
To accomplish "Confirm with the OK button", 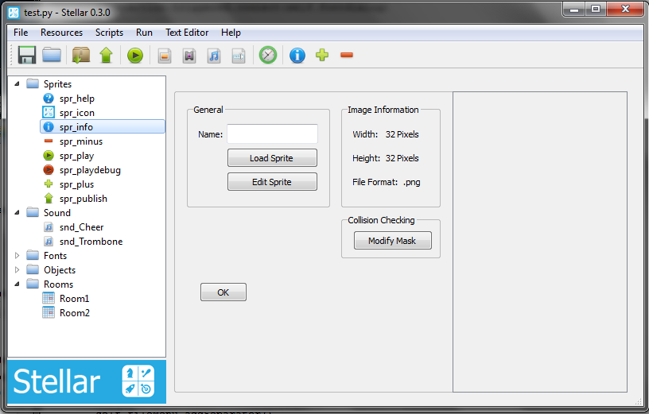I will 223,292.
